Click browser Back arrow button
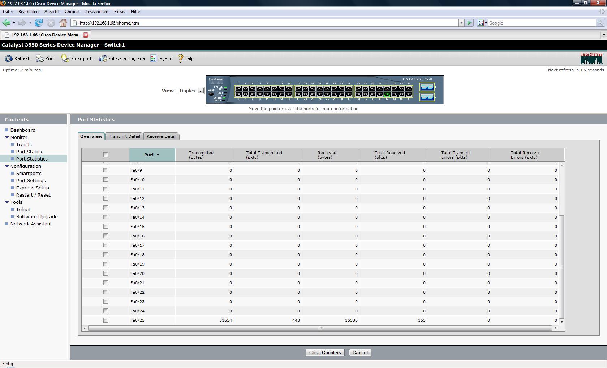 pos(6,23)
